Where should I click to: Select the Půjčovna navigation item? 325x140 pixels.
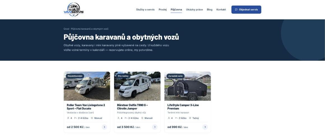click(176, 10)
